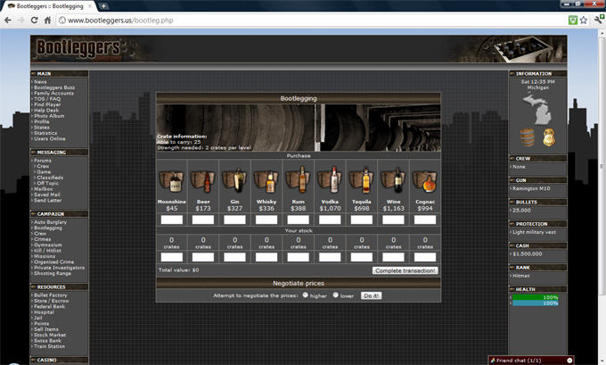Click the Moonshine crate icon
Screen dimensions: 606x365
click(172, 181)
